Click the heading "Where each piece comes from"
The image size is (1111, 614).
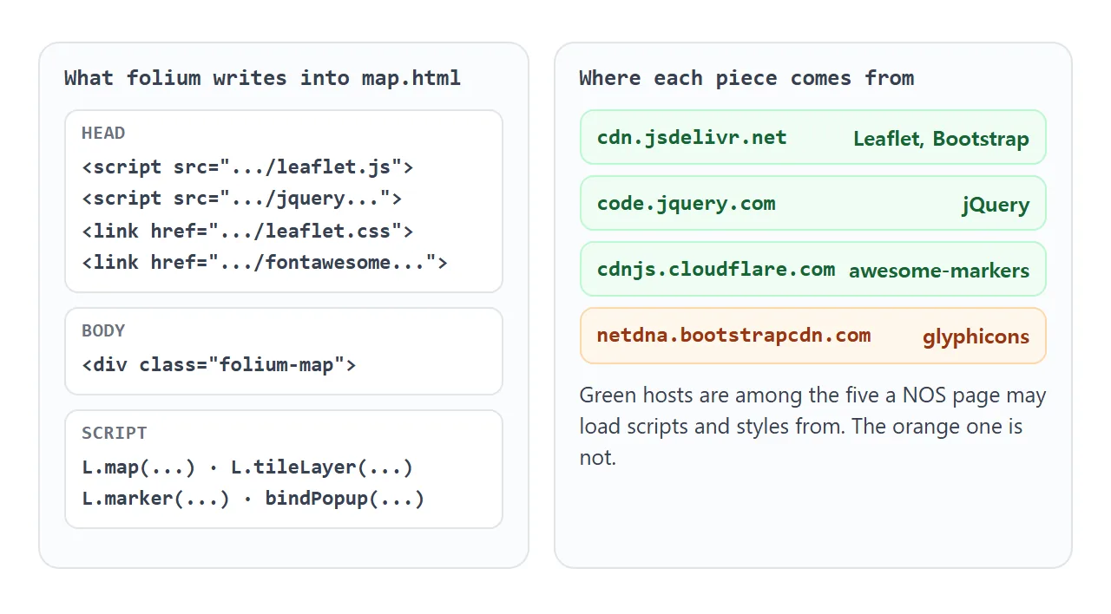(x=746, y=78)
